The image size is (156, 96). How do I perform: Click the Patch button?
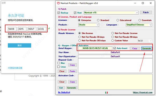pos(146,12)
